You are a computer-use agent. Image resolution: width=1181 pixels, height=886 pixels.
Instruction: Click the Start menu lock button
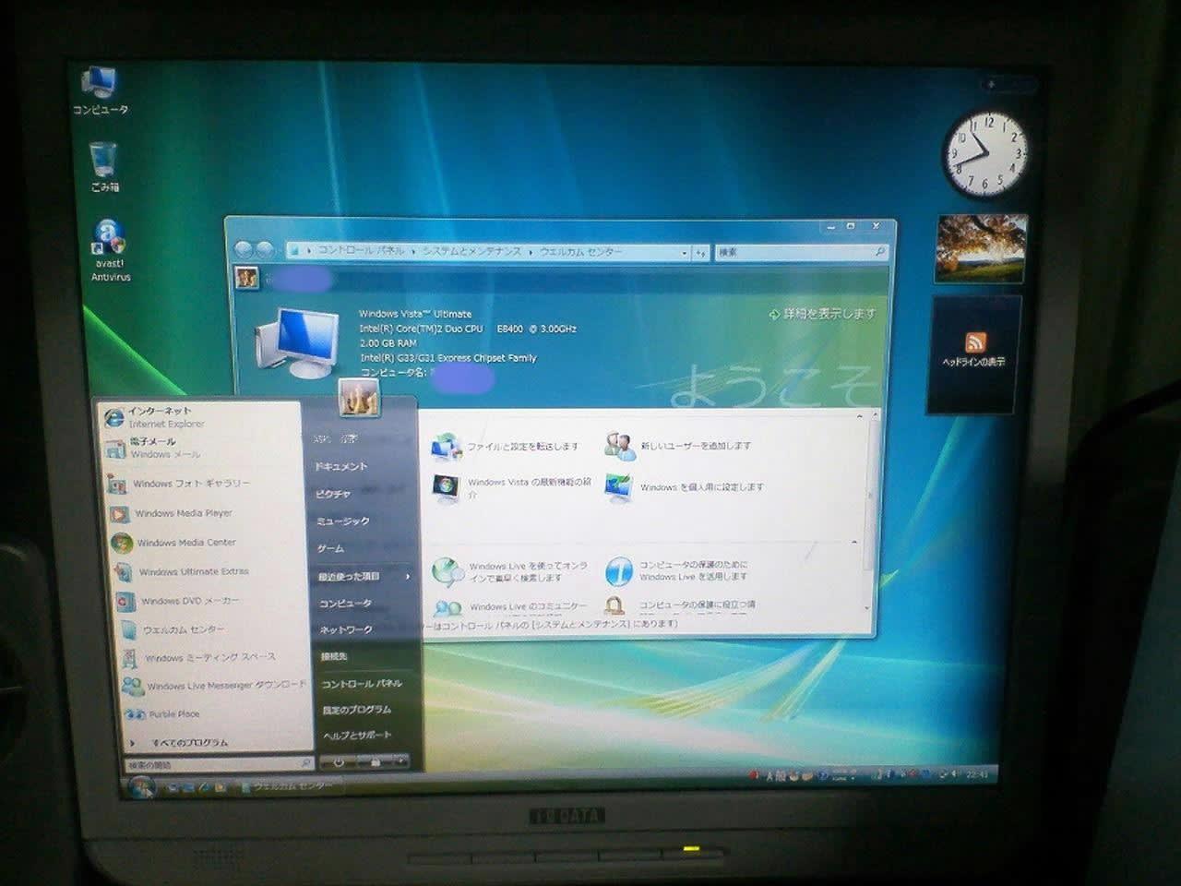click(376, 762)
